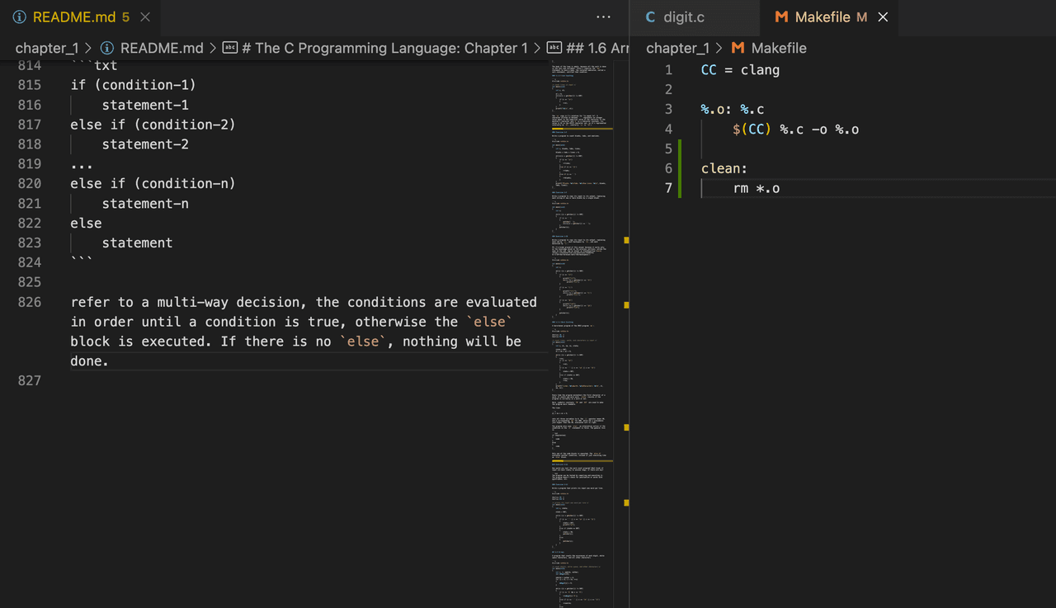The height and width of the screenshot is (608, 1056).
Task: Place cursor on 'if (condition-1)' line
Action: coord(133,85)
